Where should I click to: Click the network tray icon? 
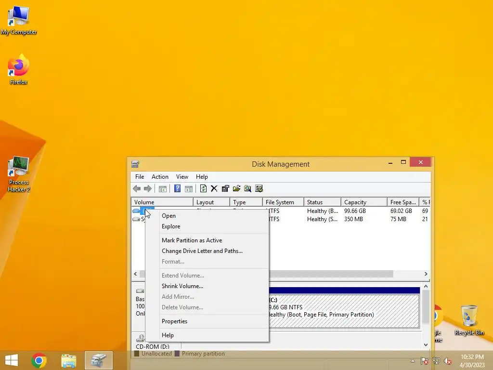[x=436, y=361]
